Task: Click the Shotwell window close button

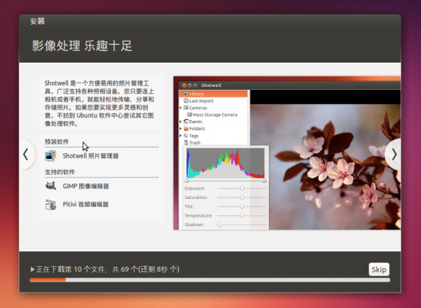Action: tap(184, 85)
